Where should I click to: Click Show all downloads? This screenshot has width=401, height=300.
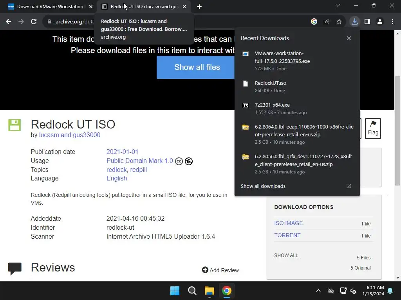pyautogui.click(x=263, y=186)
